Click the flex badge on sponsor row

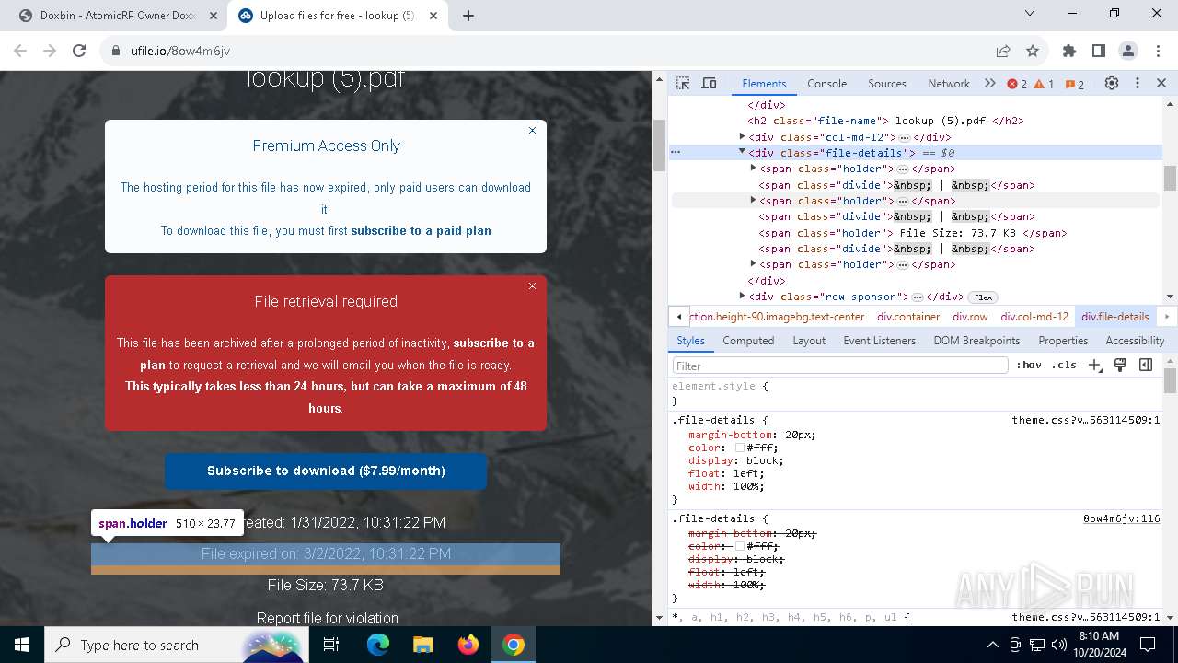(983, 297)
